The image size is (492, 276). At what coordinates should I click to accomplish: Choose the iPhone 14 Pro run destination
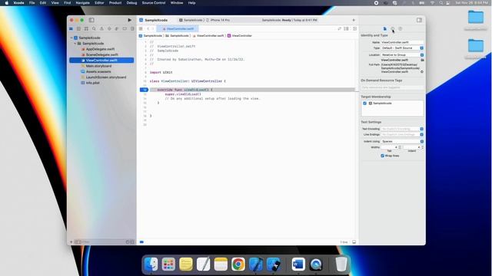coord(218,20)
